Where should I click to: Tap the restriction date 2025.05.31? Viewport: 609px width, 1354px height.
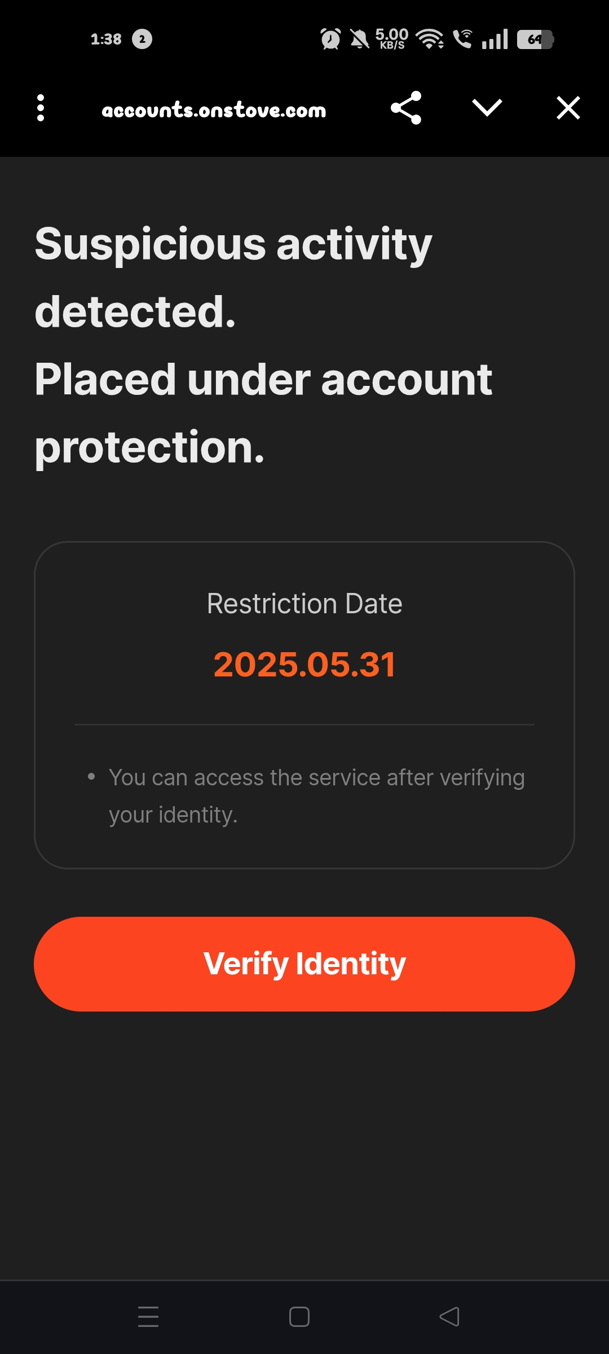click(x=304, y=664)
